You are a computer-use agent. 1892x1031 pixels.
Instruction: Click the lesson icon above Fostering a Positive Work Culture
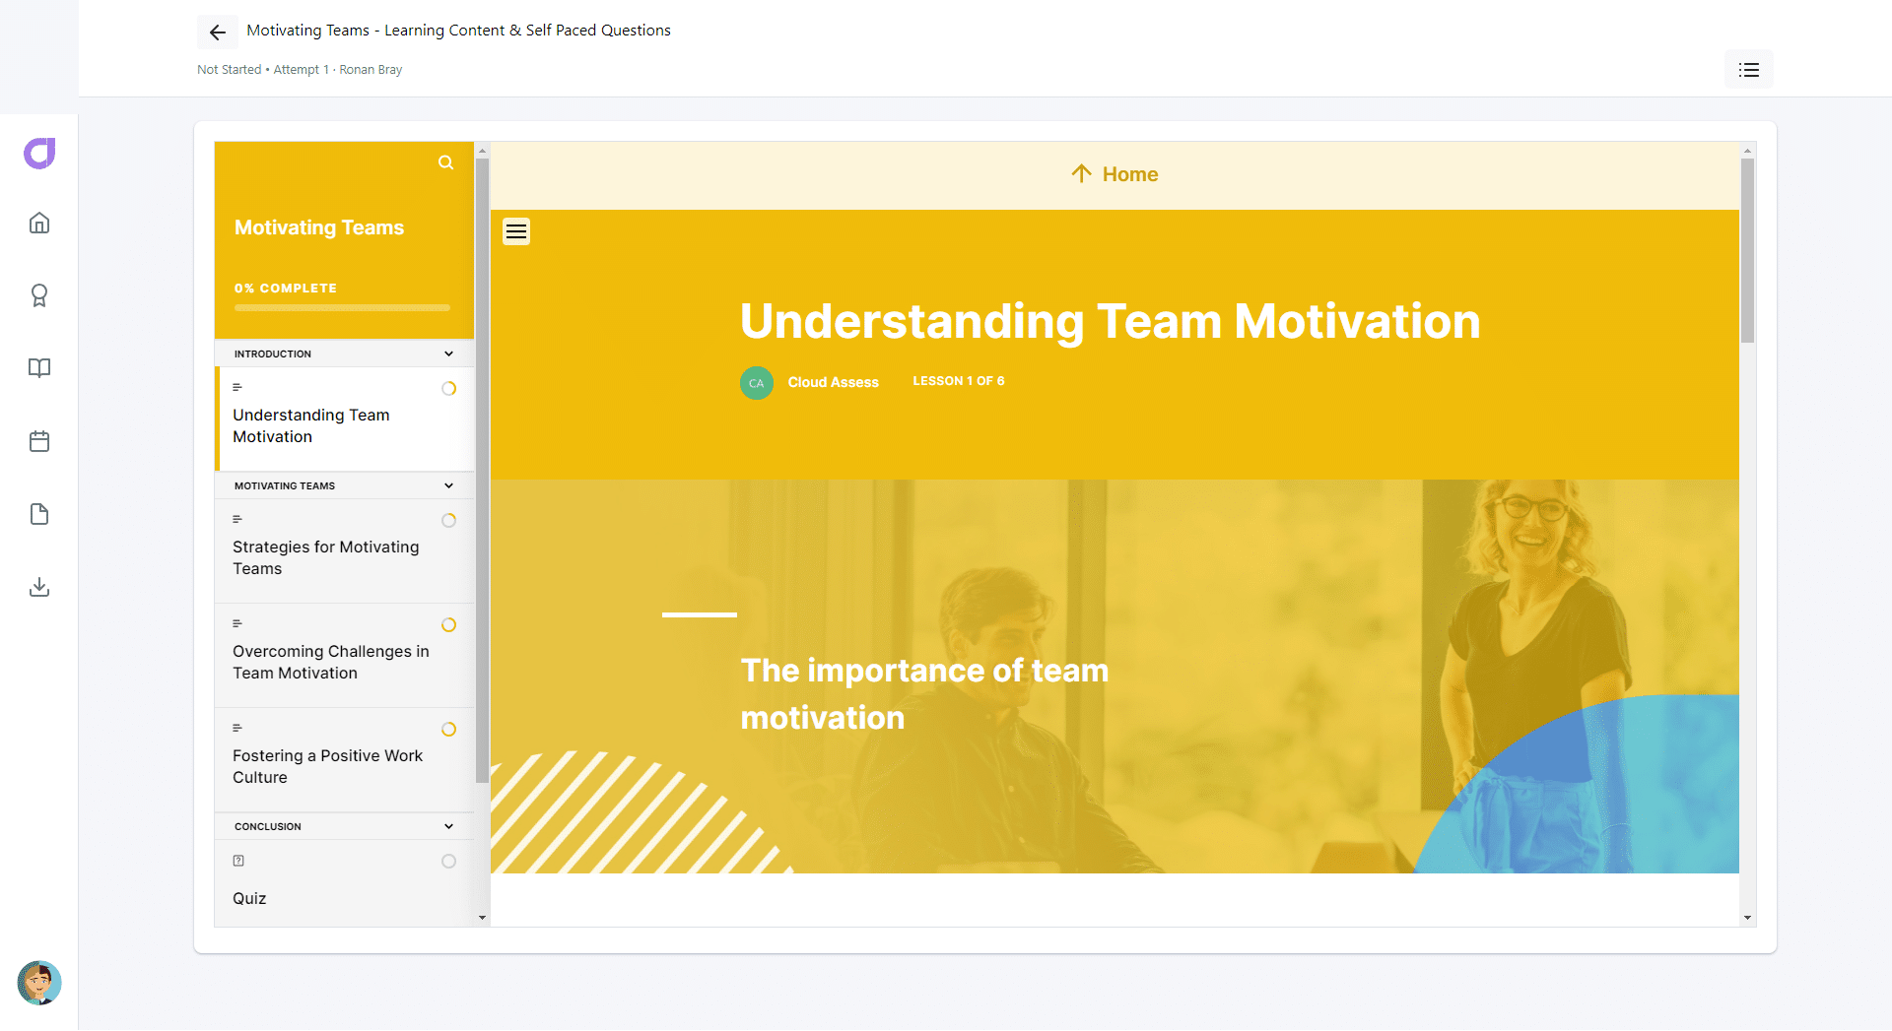point(237,728)
